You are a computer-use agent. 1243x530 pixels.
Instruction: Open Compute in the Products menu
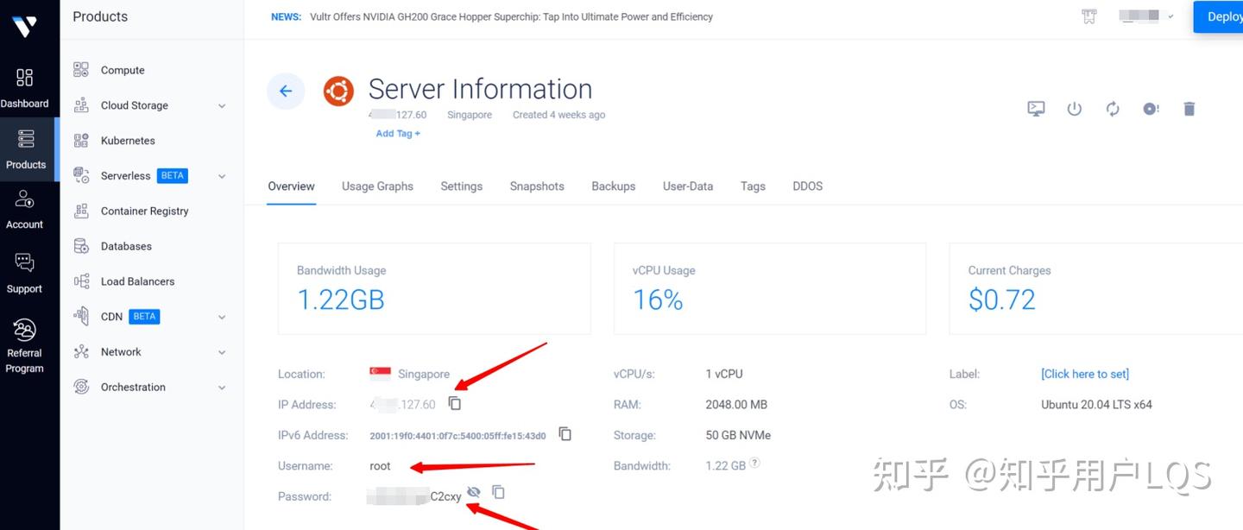pos(123,70)
